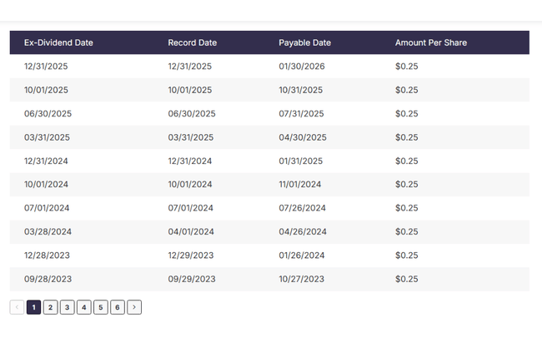
Task: Click the Record Date column header
Action: point(192,42)
